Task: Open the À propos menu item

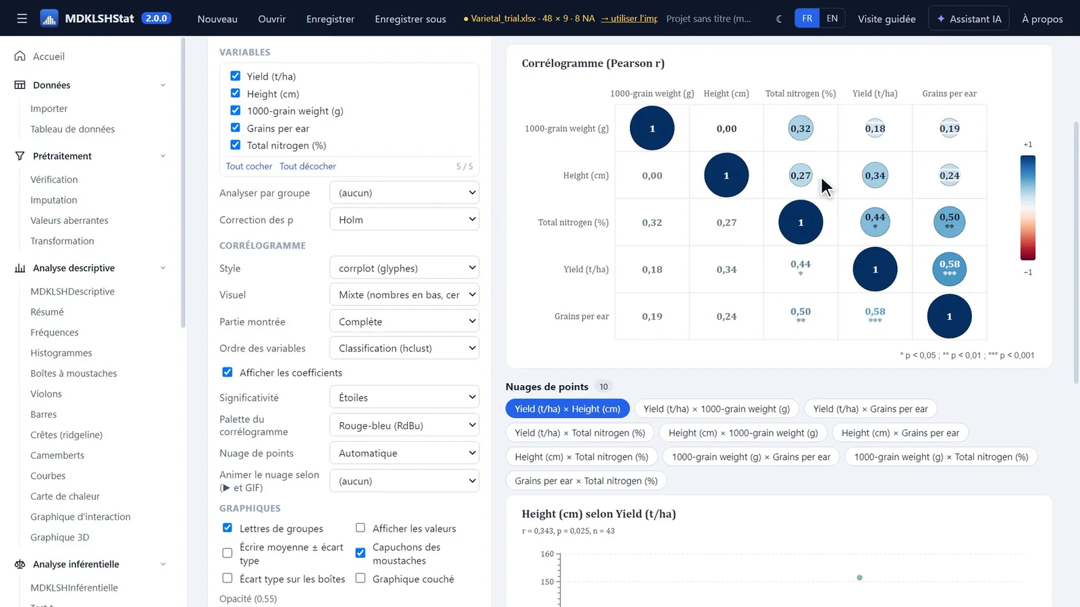Action: point(1042,19)
